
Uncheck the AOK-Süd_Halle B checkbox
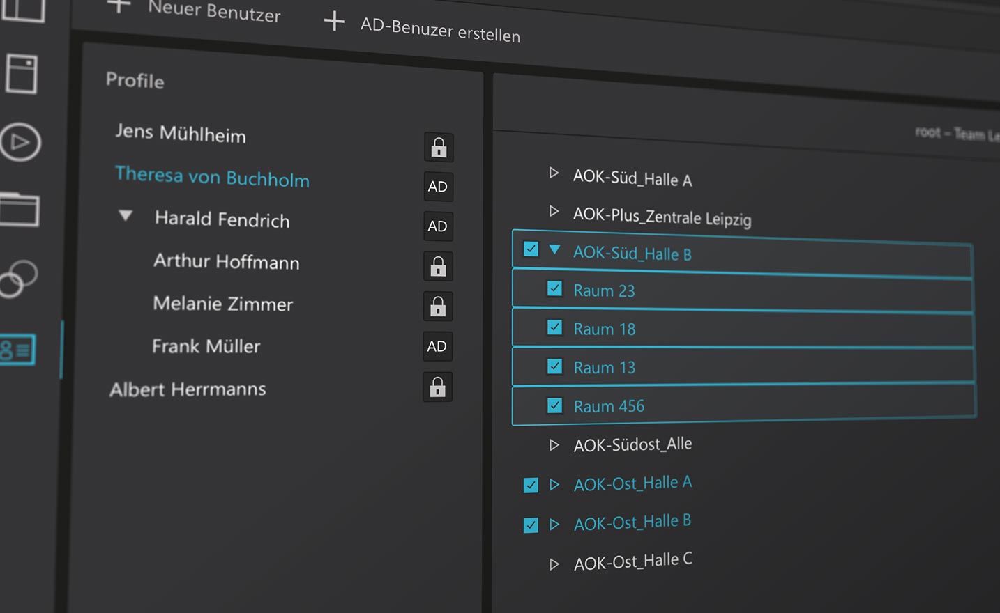531,249
